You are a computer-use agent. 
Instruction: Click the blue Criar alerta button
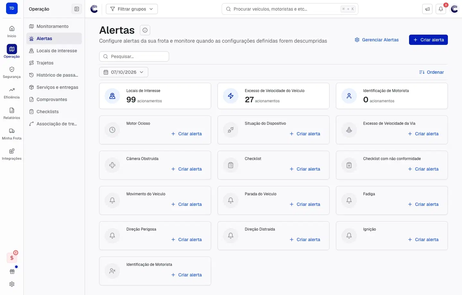(428, 40)
